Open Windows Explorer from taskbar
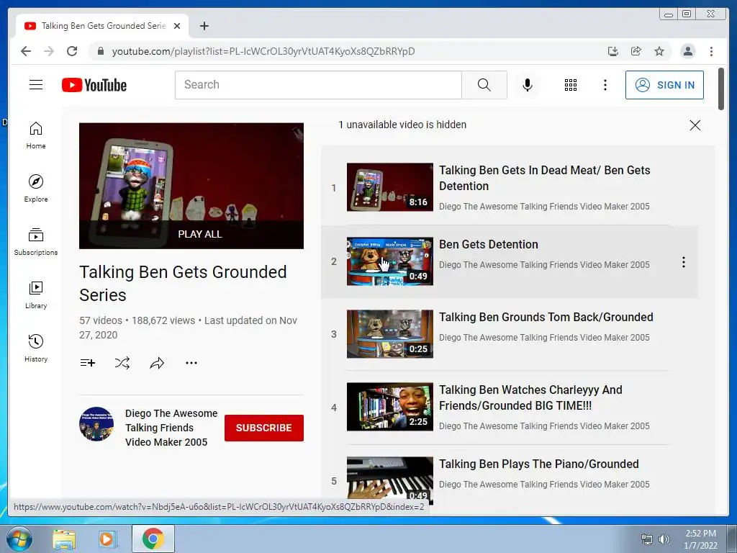Image resolution: width=737 pixels, height=553 pixels. [64, 539]
